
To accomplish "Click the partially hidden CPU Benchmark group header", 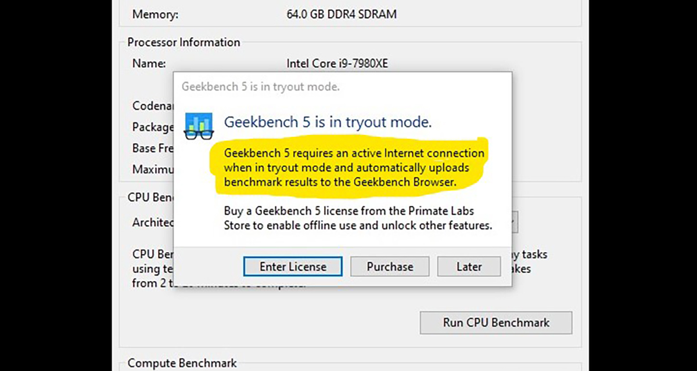I will (150, 198).
